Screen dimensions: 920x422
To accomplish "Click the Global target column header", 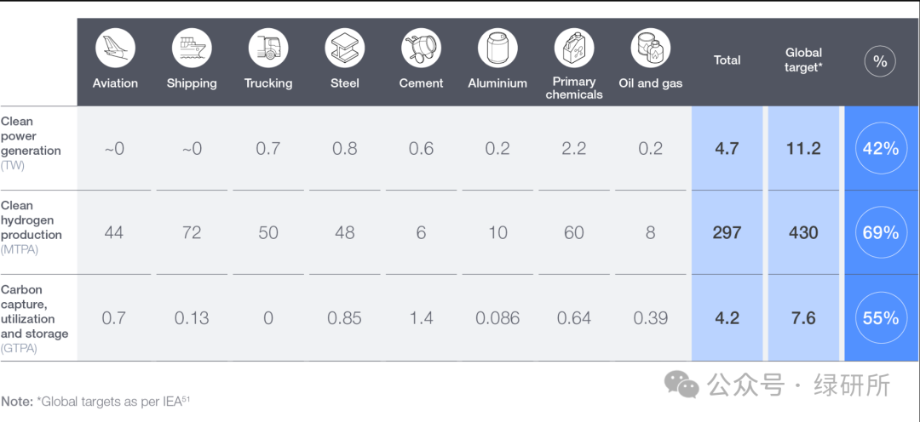I will click(803, 60).
